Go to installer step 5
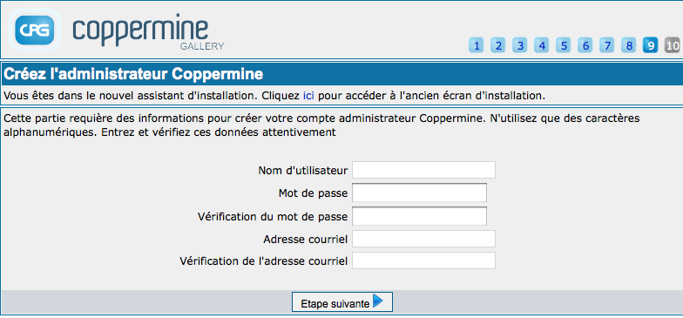The height and width of the screenshot is (318, 683). (x=564, y=45)
